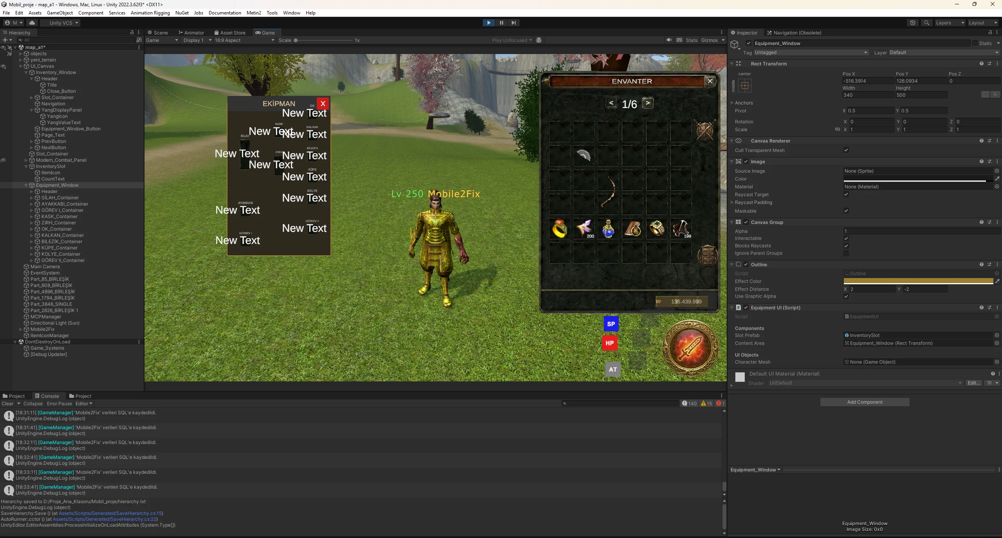Collapse the Inventory_Window tree item
Viewport: 1002px width, 538px height.
pyautogui.click(x=26, y=72)
